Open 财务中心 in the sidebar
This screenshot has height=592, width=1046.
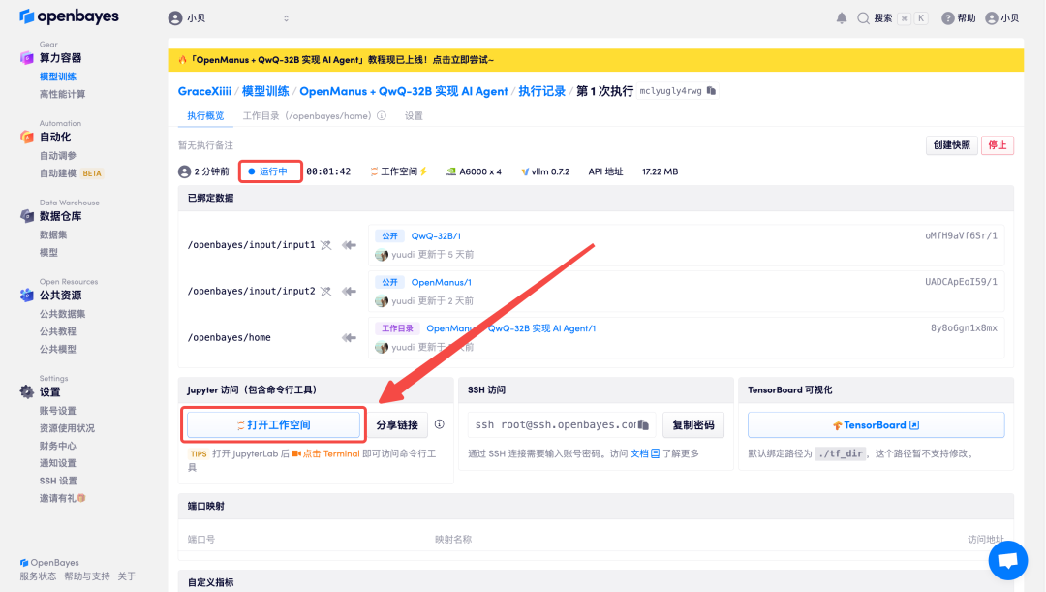[58, 445]
